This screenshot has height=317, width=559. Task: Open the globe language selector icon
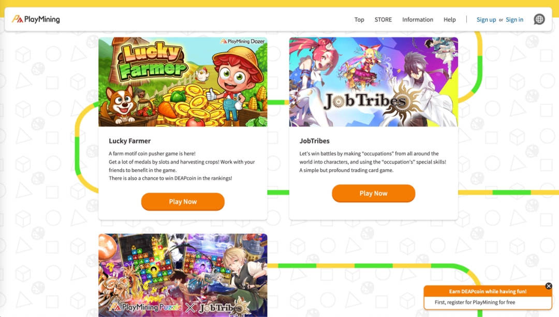click(539, 19)
